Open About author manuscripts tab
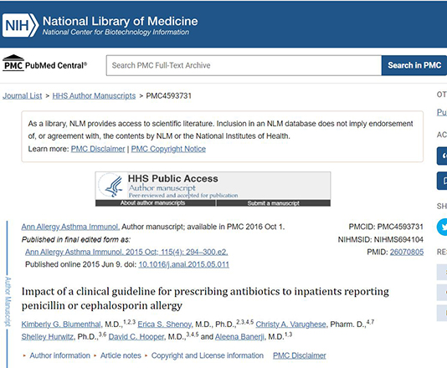This screenshot has width=447, height=368. point(155,202)
